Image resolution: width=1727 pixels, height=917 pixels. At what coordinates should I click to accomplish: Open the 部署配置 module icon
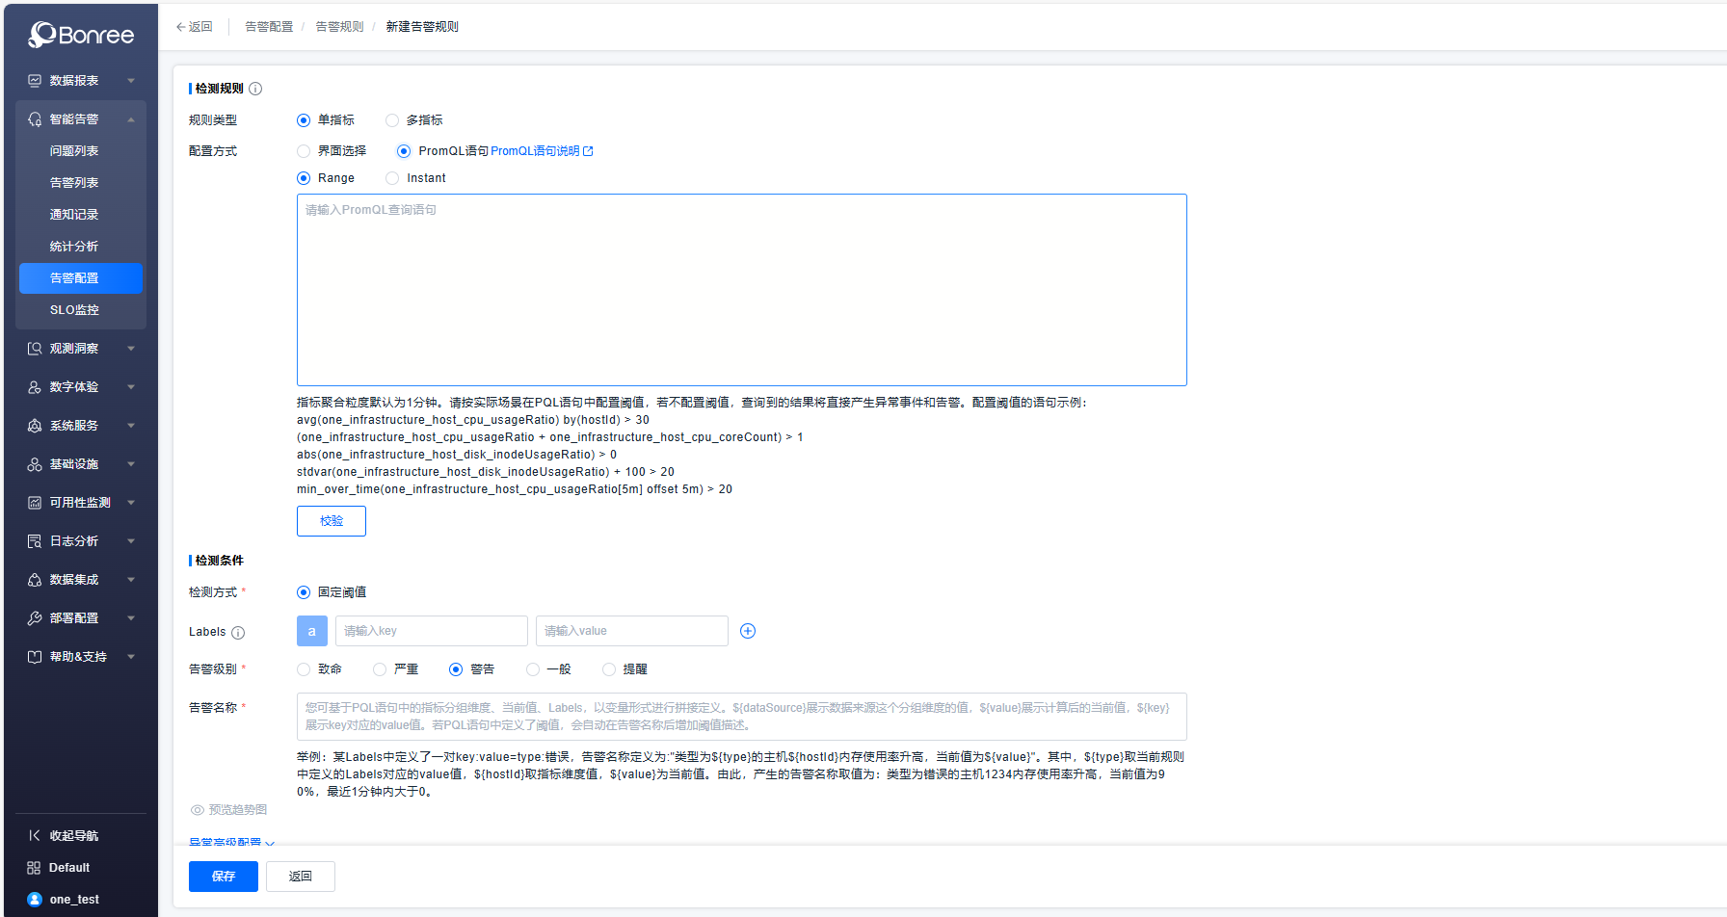point(34,617)
